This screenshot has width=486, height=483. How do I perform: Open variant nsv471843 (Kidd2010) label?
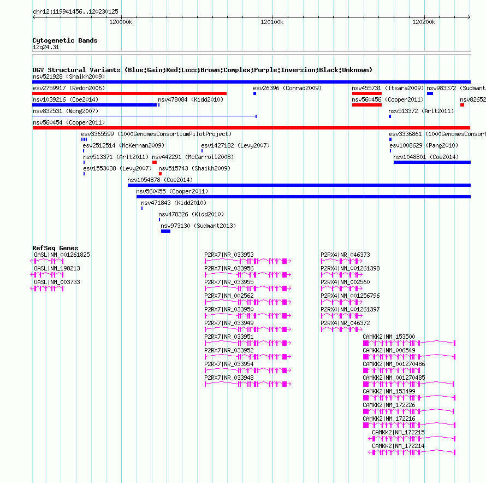174,203
